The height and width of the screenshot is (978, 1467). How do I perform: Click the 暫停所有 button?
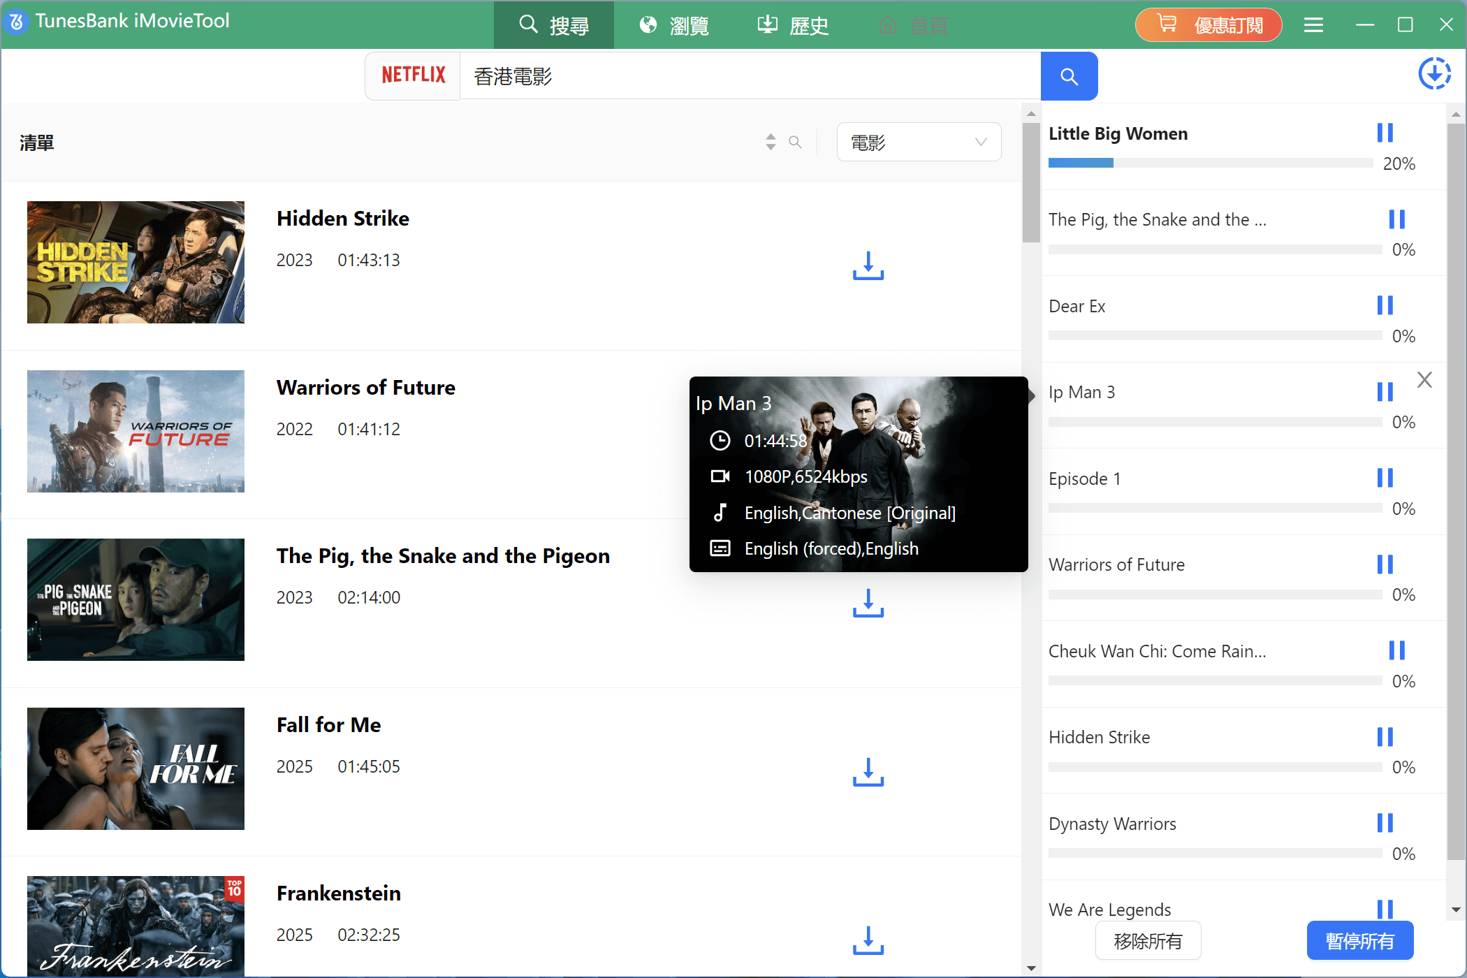[x=1359, y=941]
